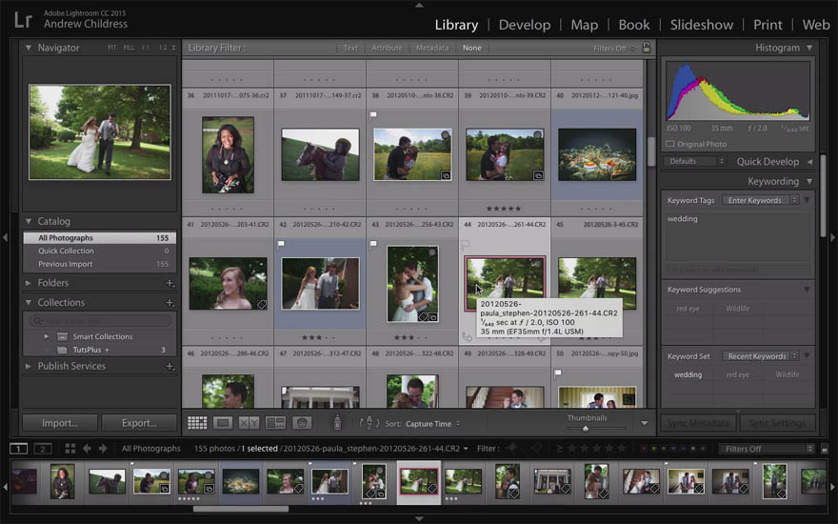Create a collection with Collections plus icon
The width and height of the screenshot is (838, 524).
[x=170, y=303]
